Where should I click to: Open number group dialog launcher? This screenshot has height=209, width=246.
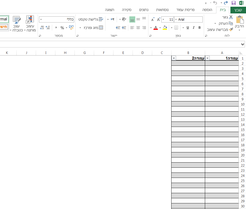click(40, 36)
